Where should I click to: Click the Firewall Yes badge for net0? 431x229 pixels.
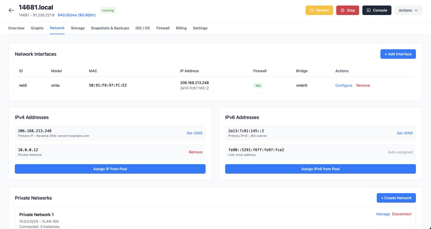(258, 86)
